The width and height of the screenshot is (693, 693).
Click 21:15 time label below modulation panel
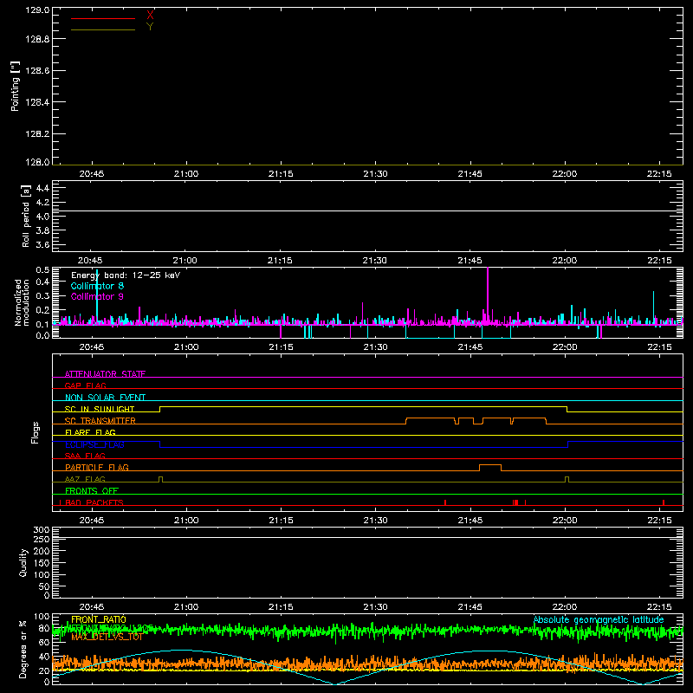pyautogui.click(x=281, y=347)
